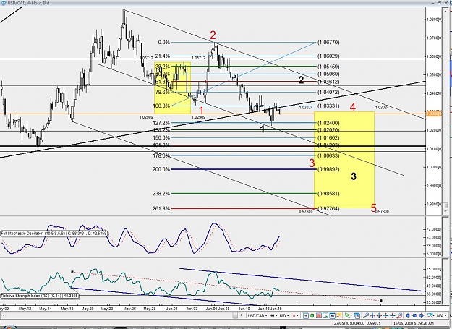Screen dimensions: 452x329
Task: Click the chart with magnifier icon in toolbar
Action: pyautogui.click(x=325, y=316)
